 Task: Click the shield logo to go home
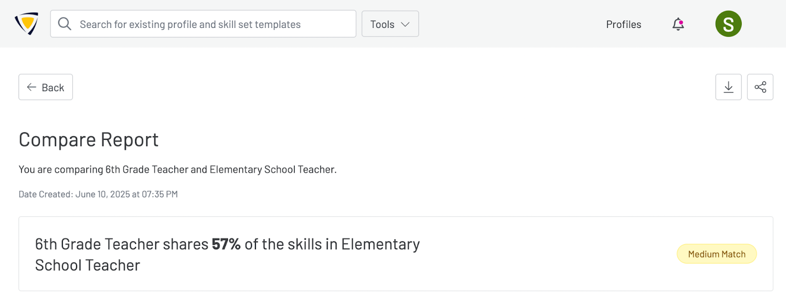(x=27, y=24)
